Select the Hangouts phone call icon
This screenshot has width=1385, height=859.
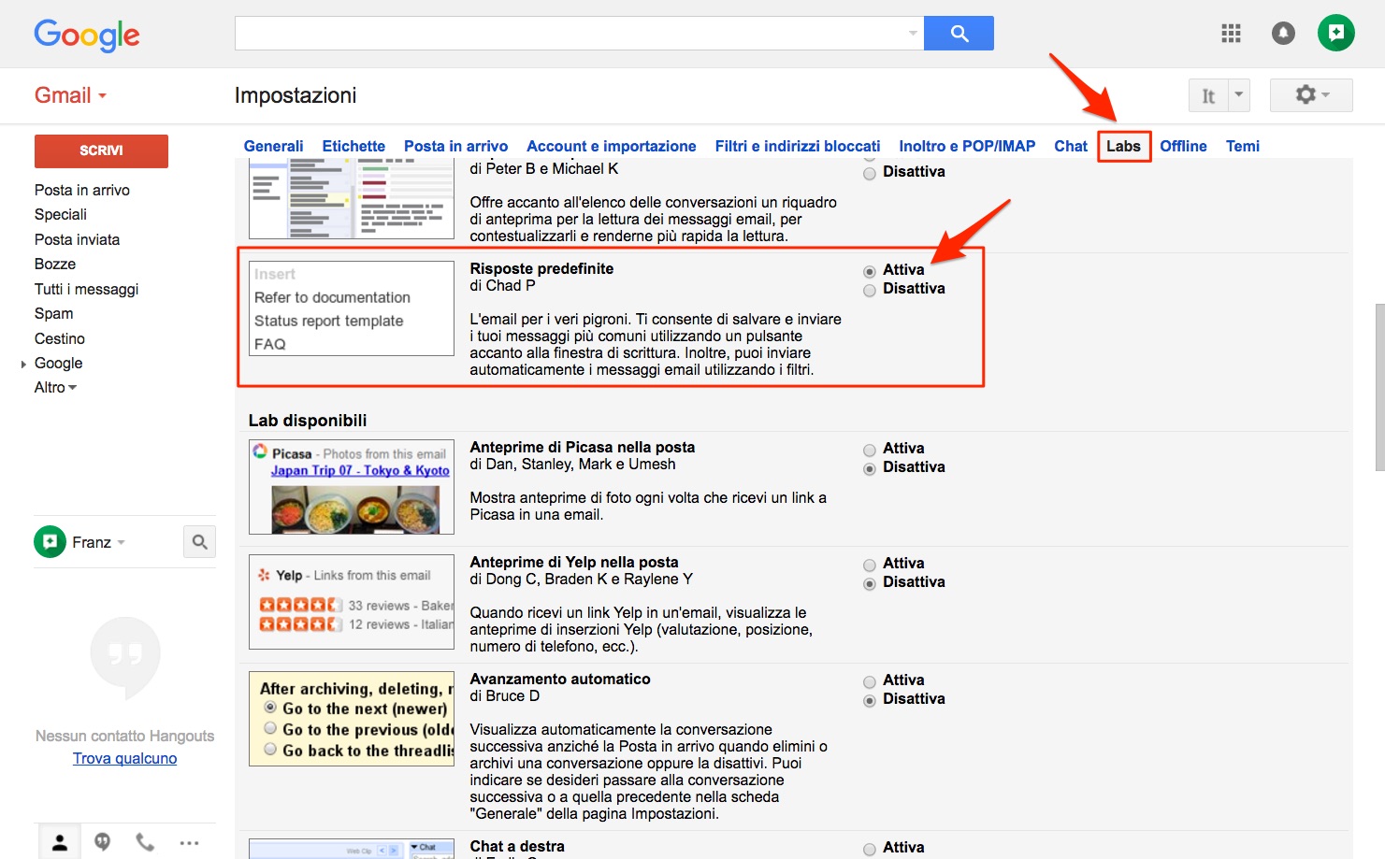coord(145,842)
